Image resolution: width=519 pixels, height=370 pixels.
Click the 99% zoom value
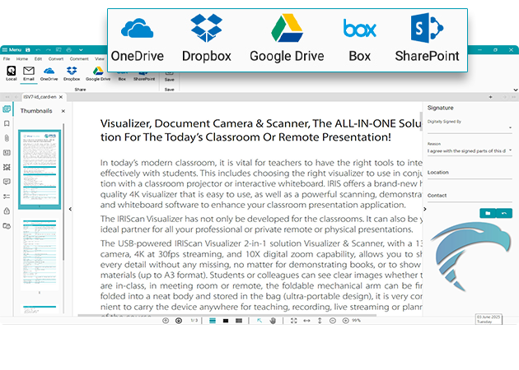[356, 321]
